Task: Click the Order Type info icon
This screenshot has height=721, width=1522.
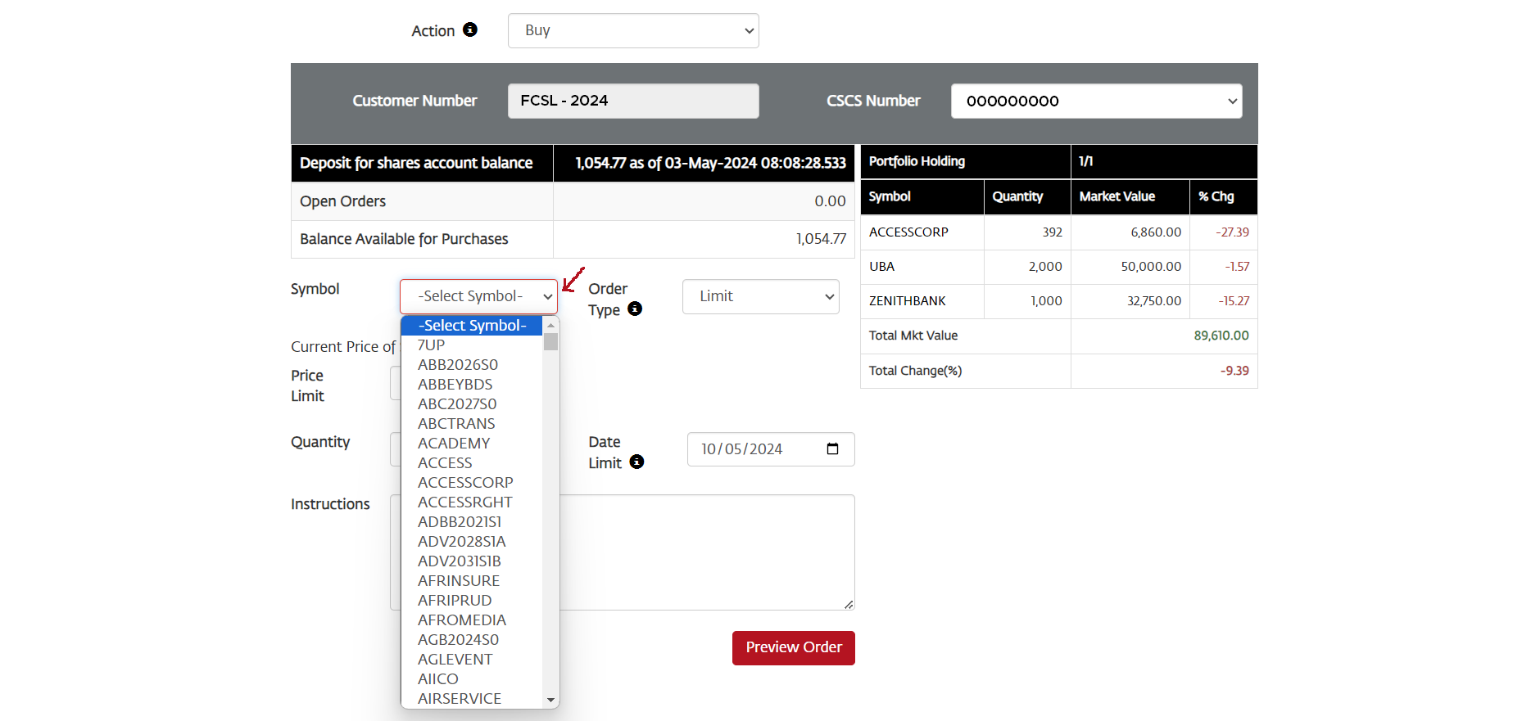Action: [635, 309]
